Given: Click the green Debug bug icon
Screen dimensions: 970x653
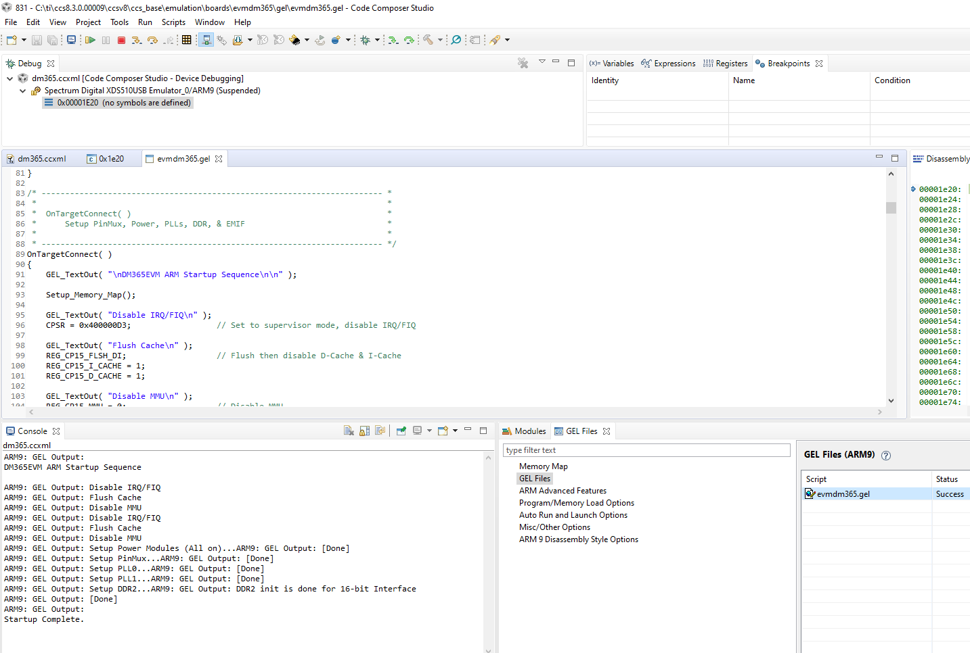Looking at the screenshot, I should point(365,40).
